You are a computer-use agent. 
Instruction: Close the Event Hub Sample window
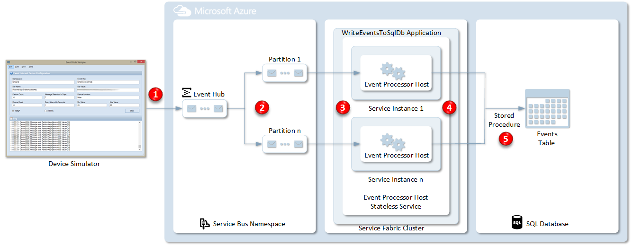141,62
